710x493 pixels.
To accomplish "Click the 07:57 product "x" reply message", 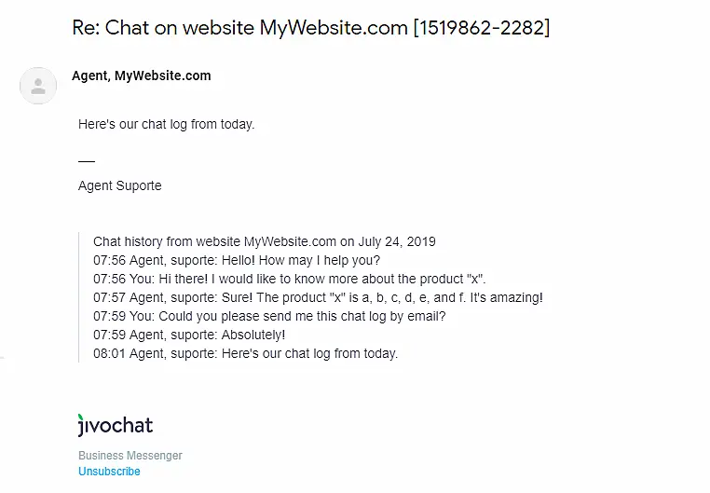I will click(380, 297).
